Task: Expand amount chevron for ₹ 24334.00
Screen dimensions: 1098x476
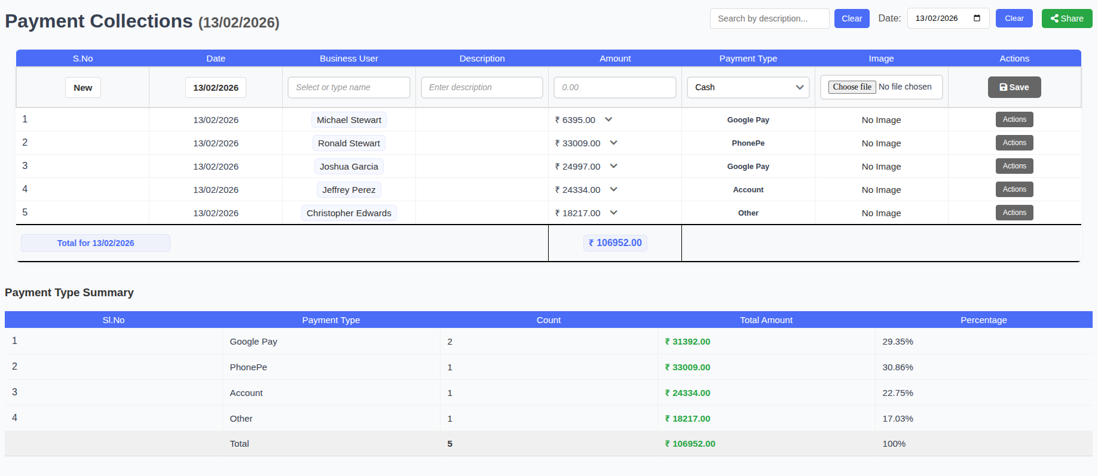Action: [613, 189]
